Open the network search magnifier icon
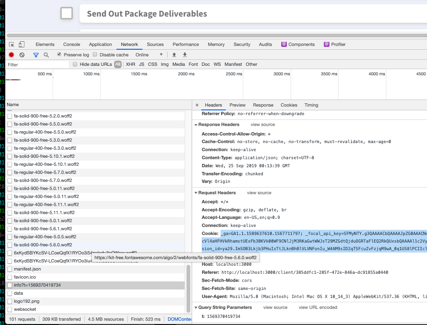Screen dimensions: 427x325 click(x=46, y=55)
